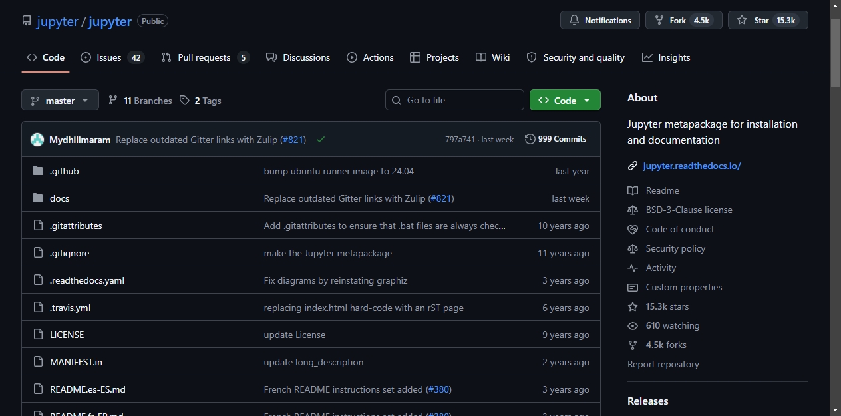Open the .github folder
The image size is (841, 416).
[65, 171]
